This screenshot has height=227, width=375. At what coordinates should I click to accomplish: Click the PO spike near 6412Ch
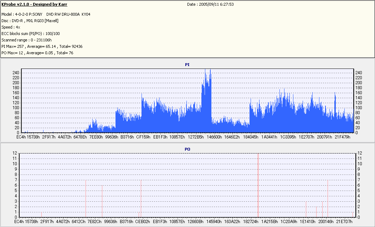(x=86, y=198)
